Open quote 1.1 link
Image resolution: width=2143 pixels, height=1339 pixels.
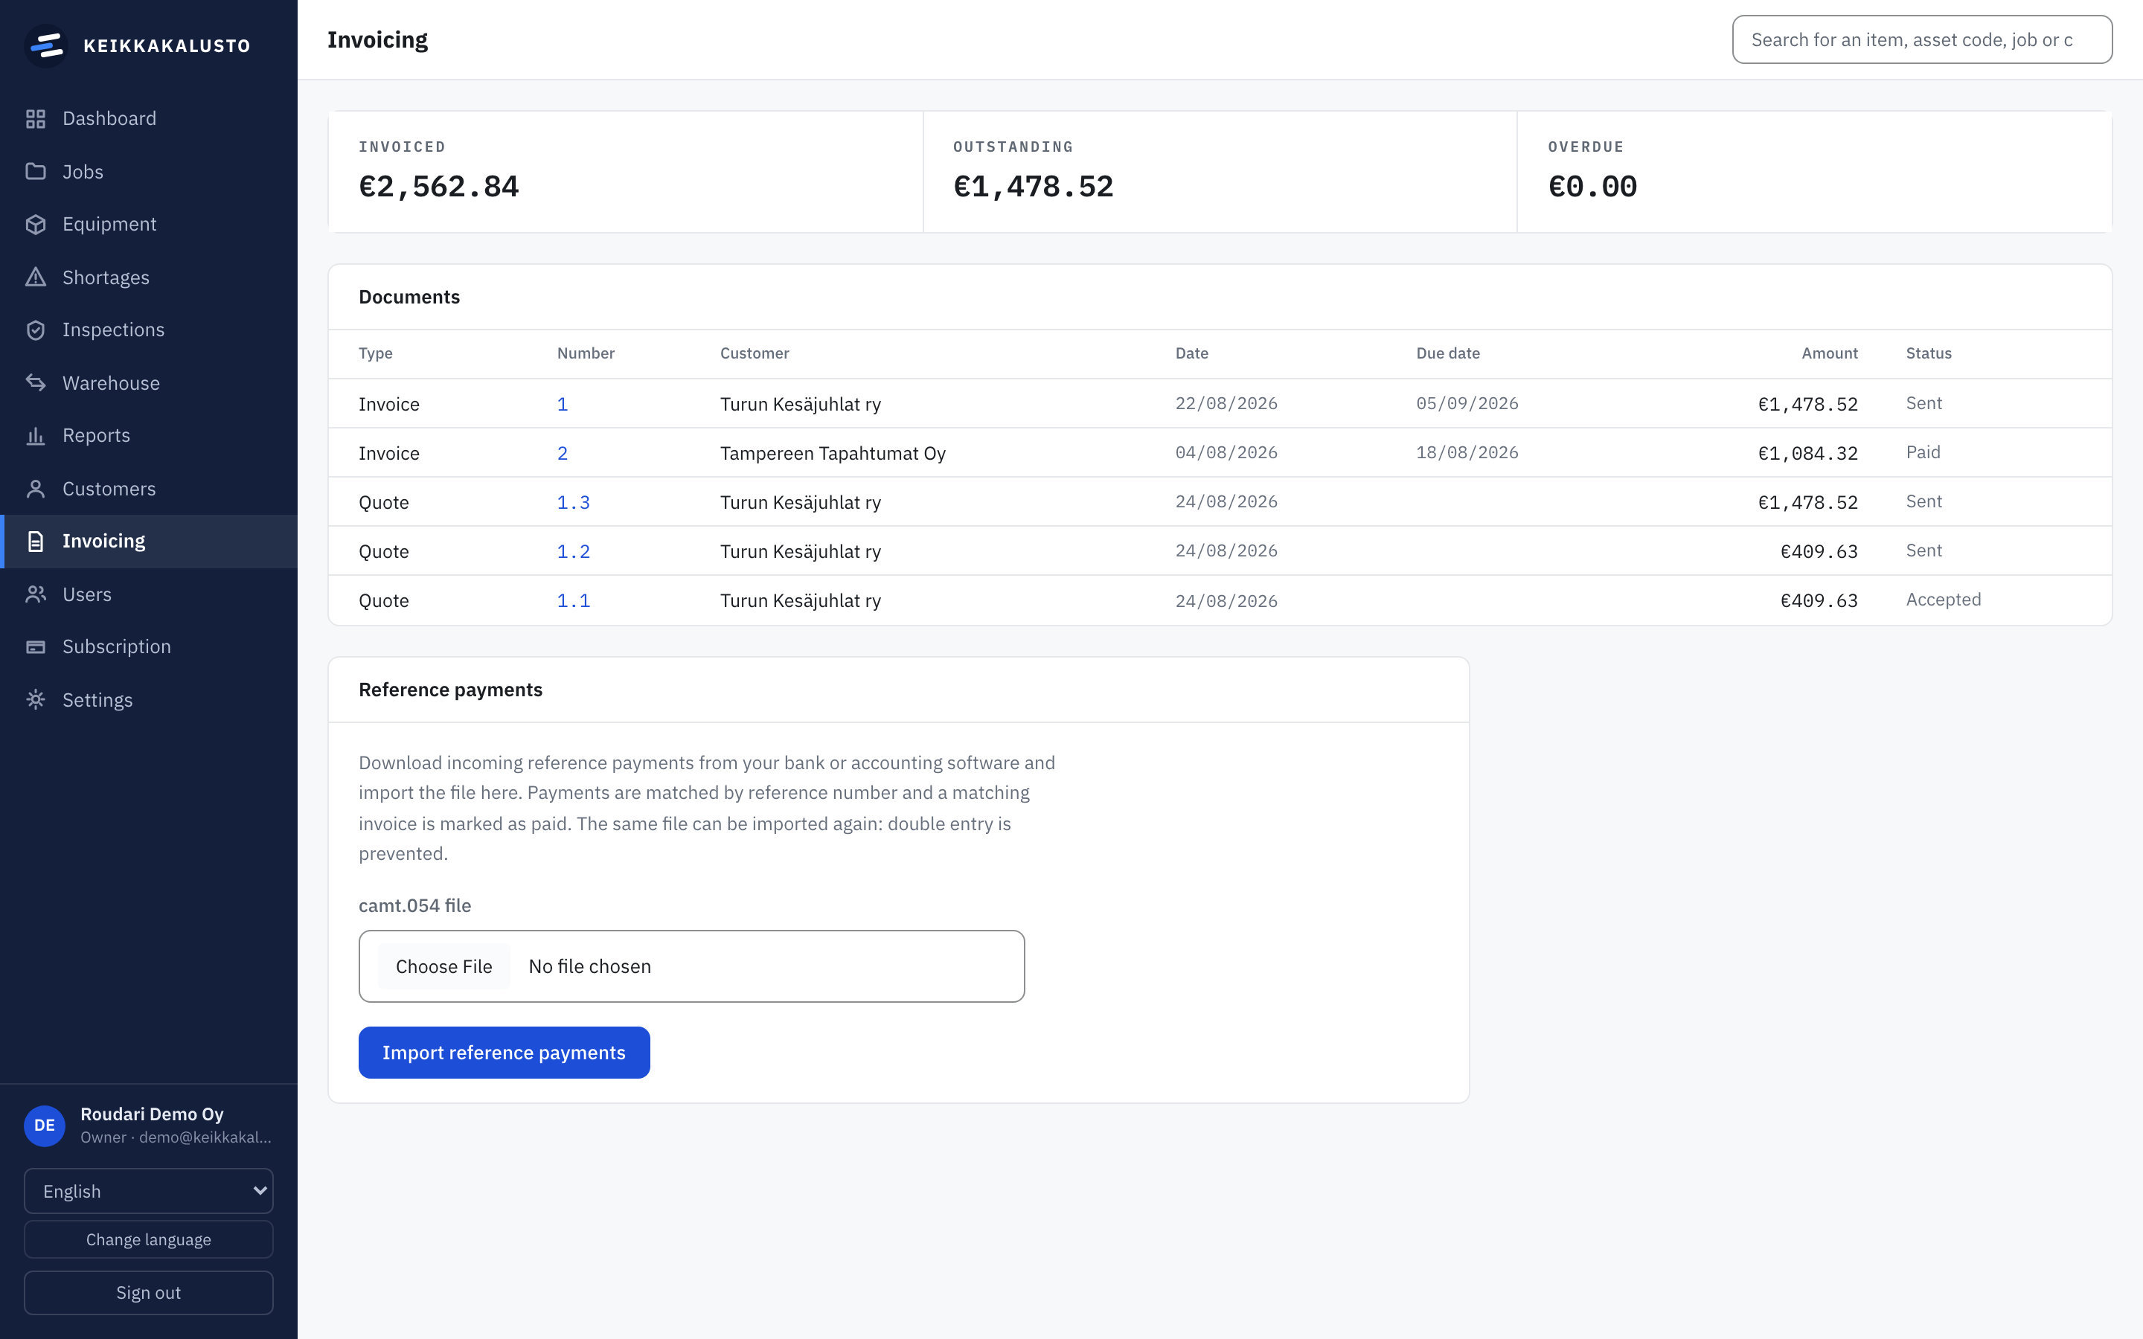coord(573,600)
